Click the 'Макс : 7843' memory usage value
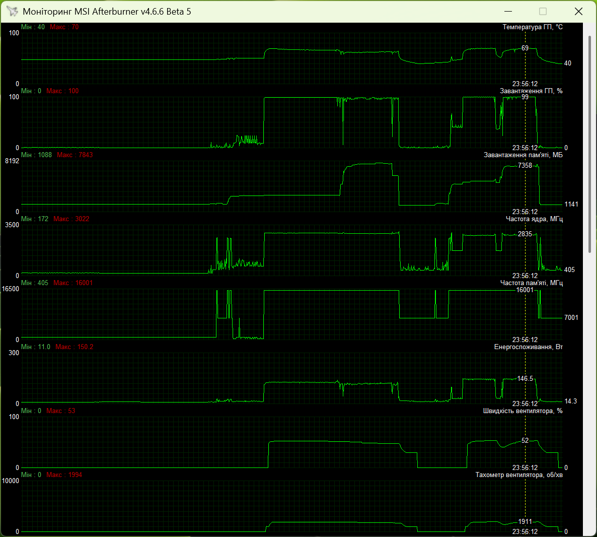Viewport: 597px width, 537px height. coord(74,155)
